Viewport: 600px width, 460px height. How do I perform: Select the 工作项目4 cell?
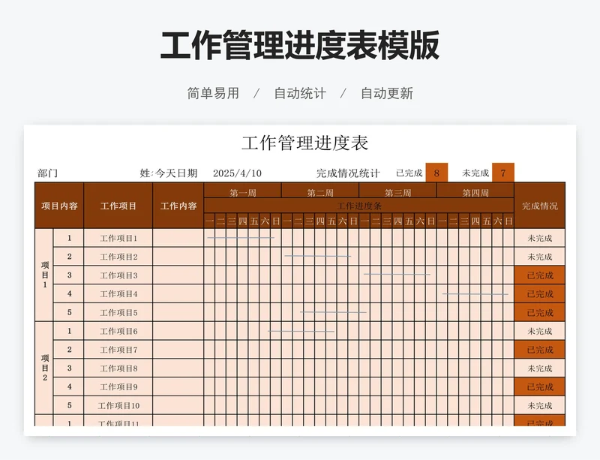[x=118, y=293]
